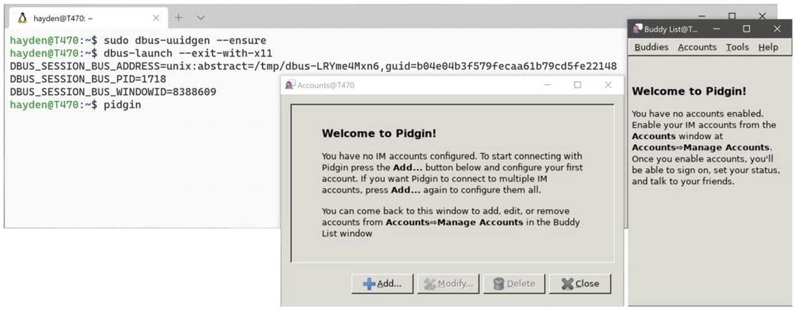Open the Accounts menu
The width and height of the screenshot is (798, 311).
697,47
